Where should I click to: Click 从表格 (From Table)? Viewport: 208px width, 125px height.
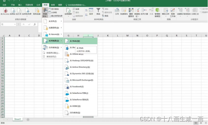tap(53, 12)
